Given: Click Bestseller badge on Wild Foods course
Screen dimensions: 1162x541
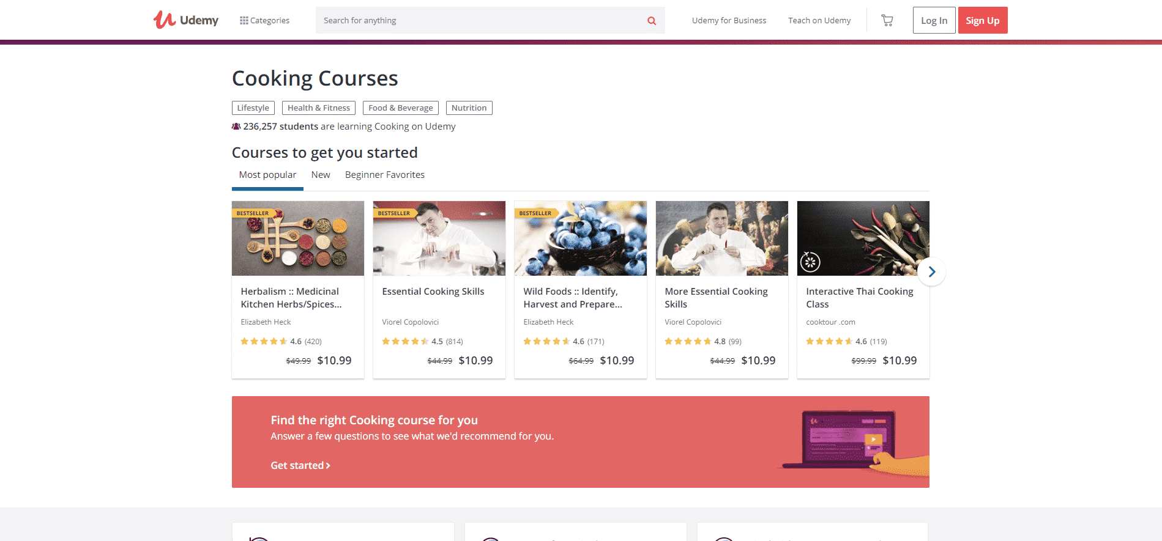Looking at the screenshot, I should click(x=536, y=213).
